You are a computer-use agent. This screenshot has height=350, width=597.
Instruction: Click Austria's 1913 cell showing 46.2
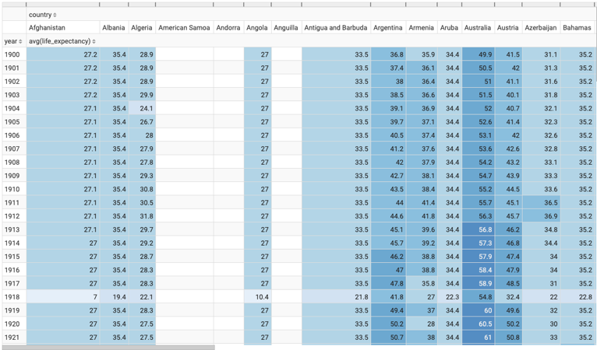[508, 229]
